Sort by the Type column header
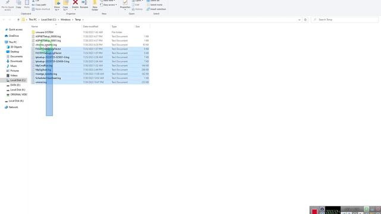Viewport: 381px width, 214px height. [x=114, y=26]
